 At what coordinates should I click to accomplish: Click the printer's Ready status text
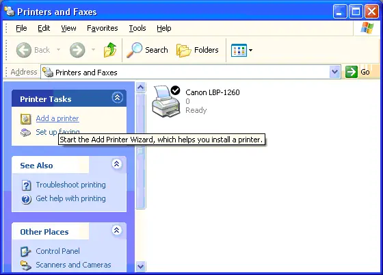(x=196, y=110)
